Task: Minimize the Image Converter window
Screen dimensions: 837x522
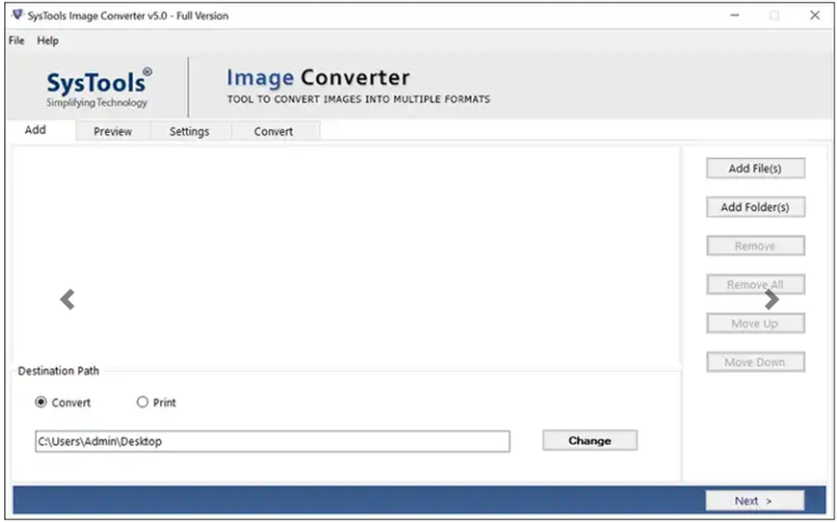Action: 735,15
